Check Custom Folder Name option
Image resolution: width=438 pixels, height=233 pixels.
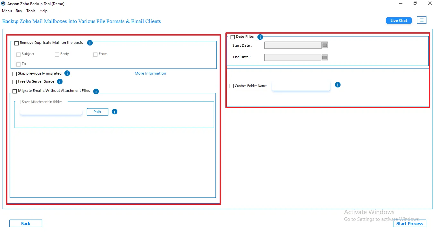click(232, 86)
